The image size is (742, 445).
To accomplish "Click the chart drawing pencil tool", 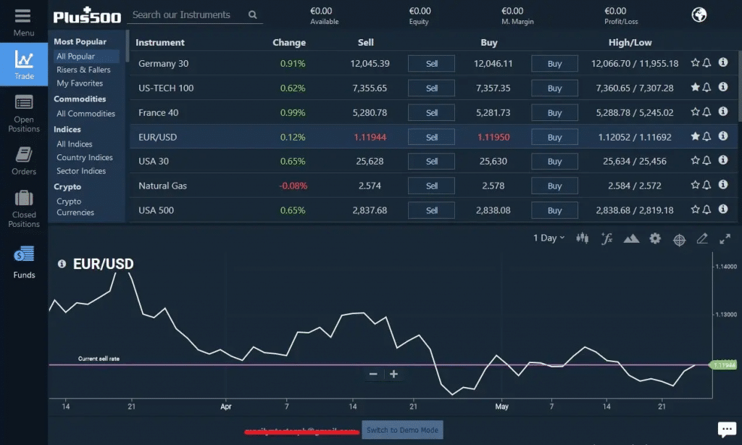I will (701, 238).
